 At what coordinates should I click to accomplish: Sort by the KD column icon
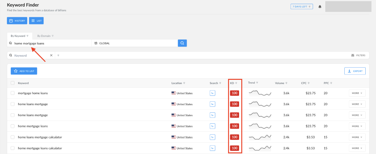236,83
